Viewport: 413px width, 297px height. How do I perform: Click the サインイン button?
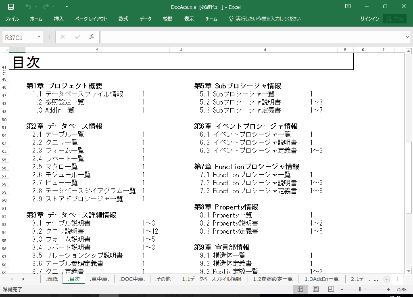pos(369,19)
